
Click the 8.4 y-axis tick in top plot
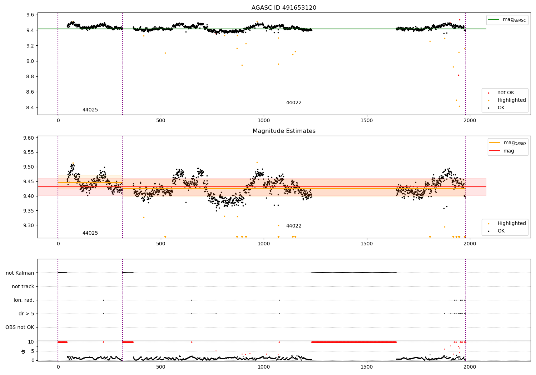pos(30,108)
